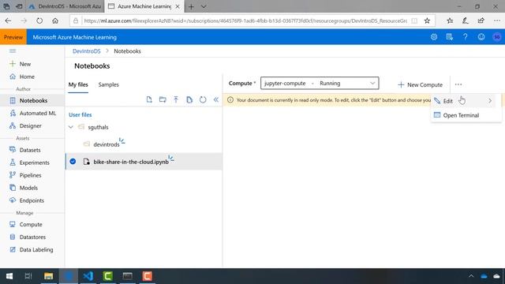Screen dimensions: 505x284
Task: Switch to DevIntroDS Microsoft Azure tab
Action: pos(65,6)
